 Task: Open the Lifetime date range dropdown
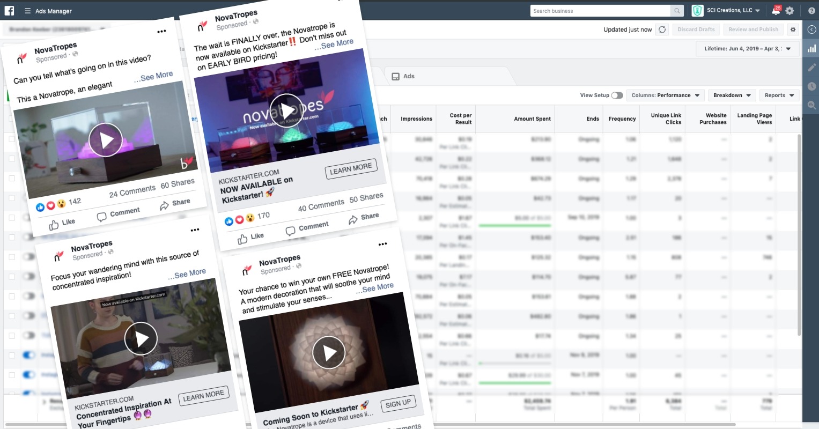(748, 49)
